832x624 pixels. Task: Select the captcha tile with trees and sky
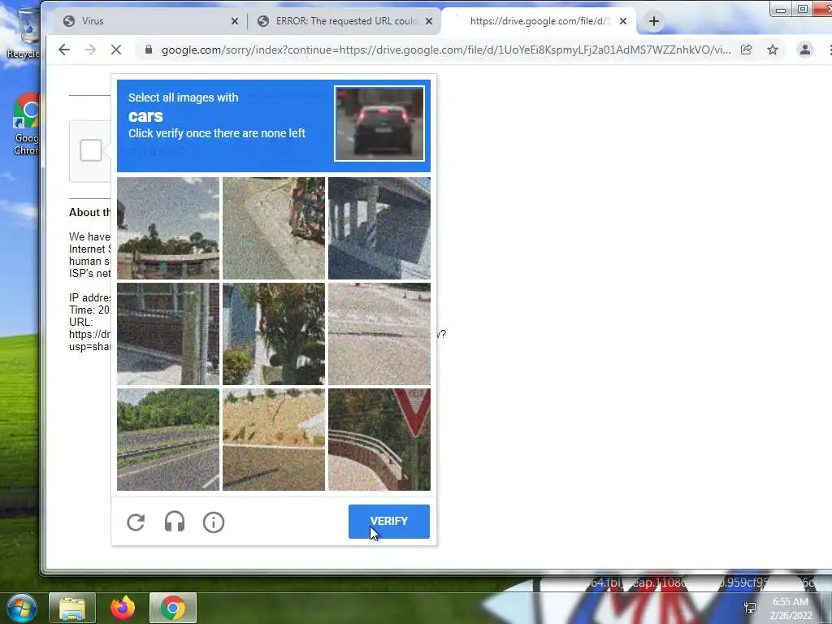pos(167,228)
